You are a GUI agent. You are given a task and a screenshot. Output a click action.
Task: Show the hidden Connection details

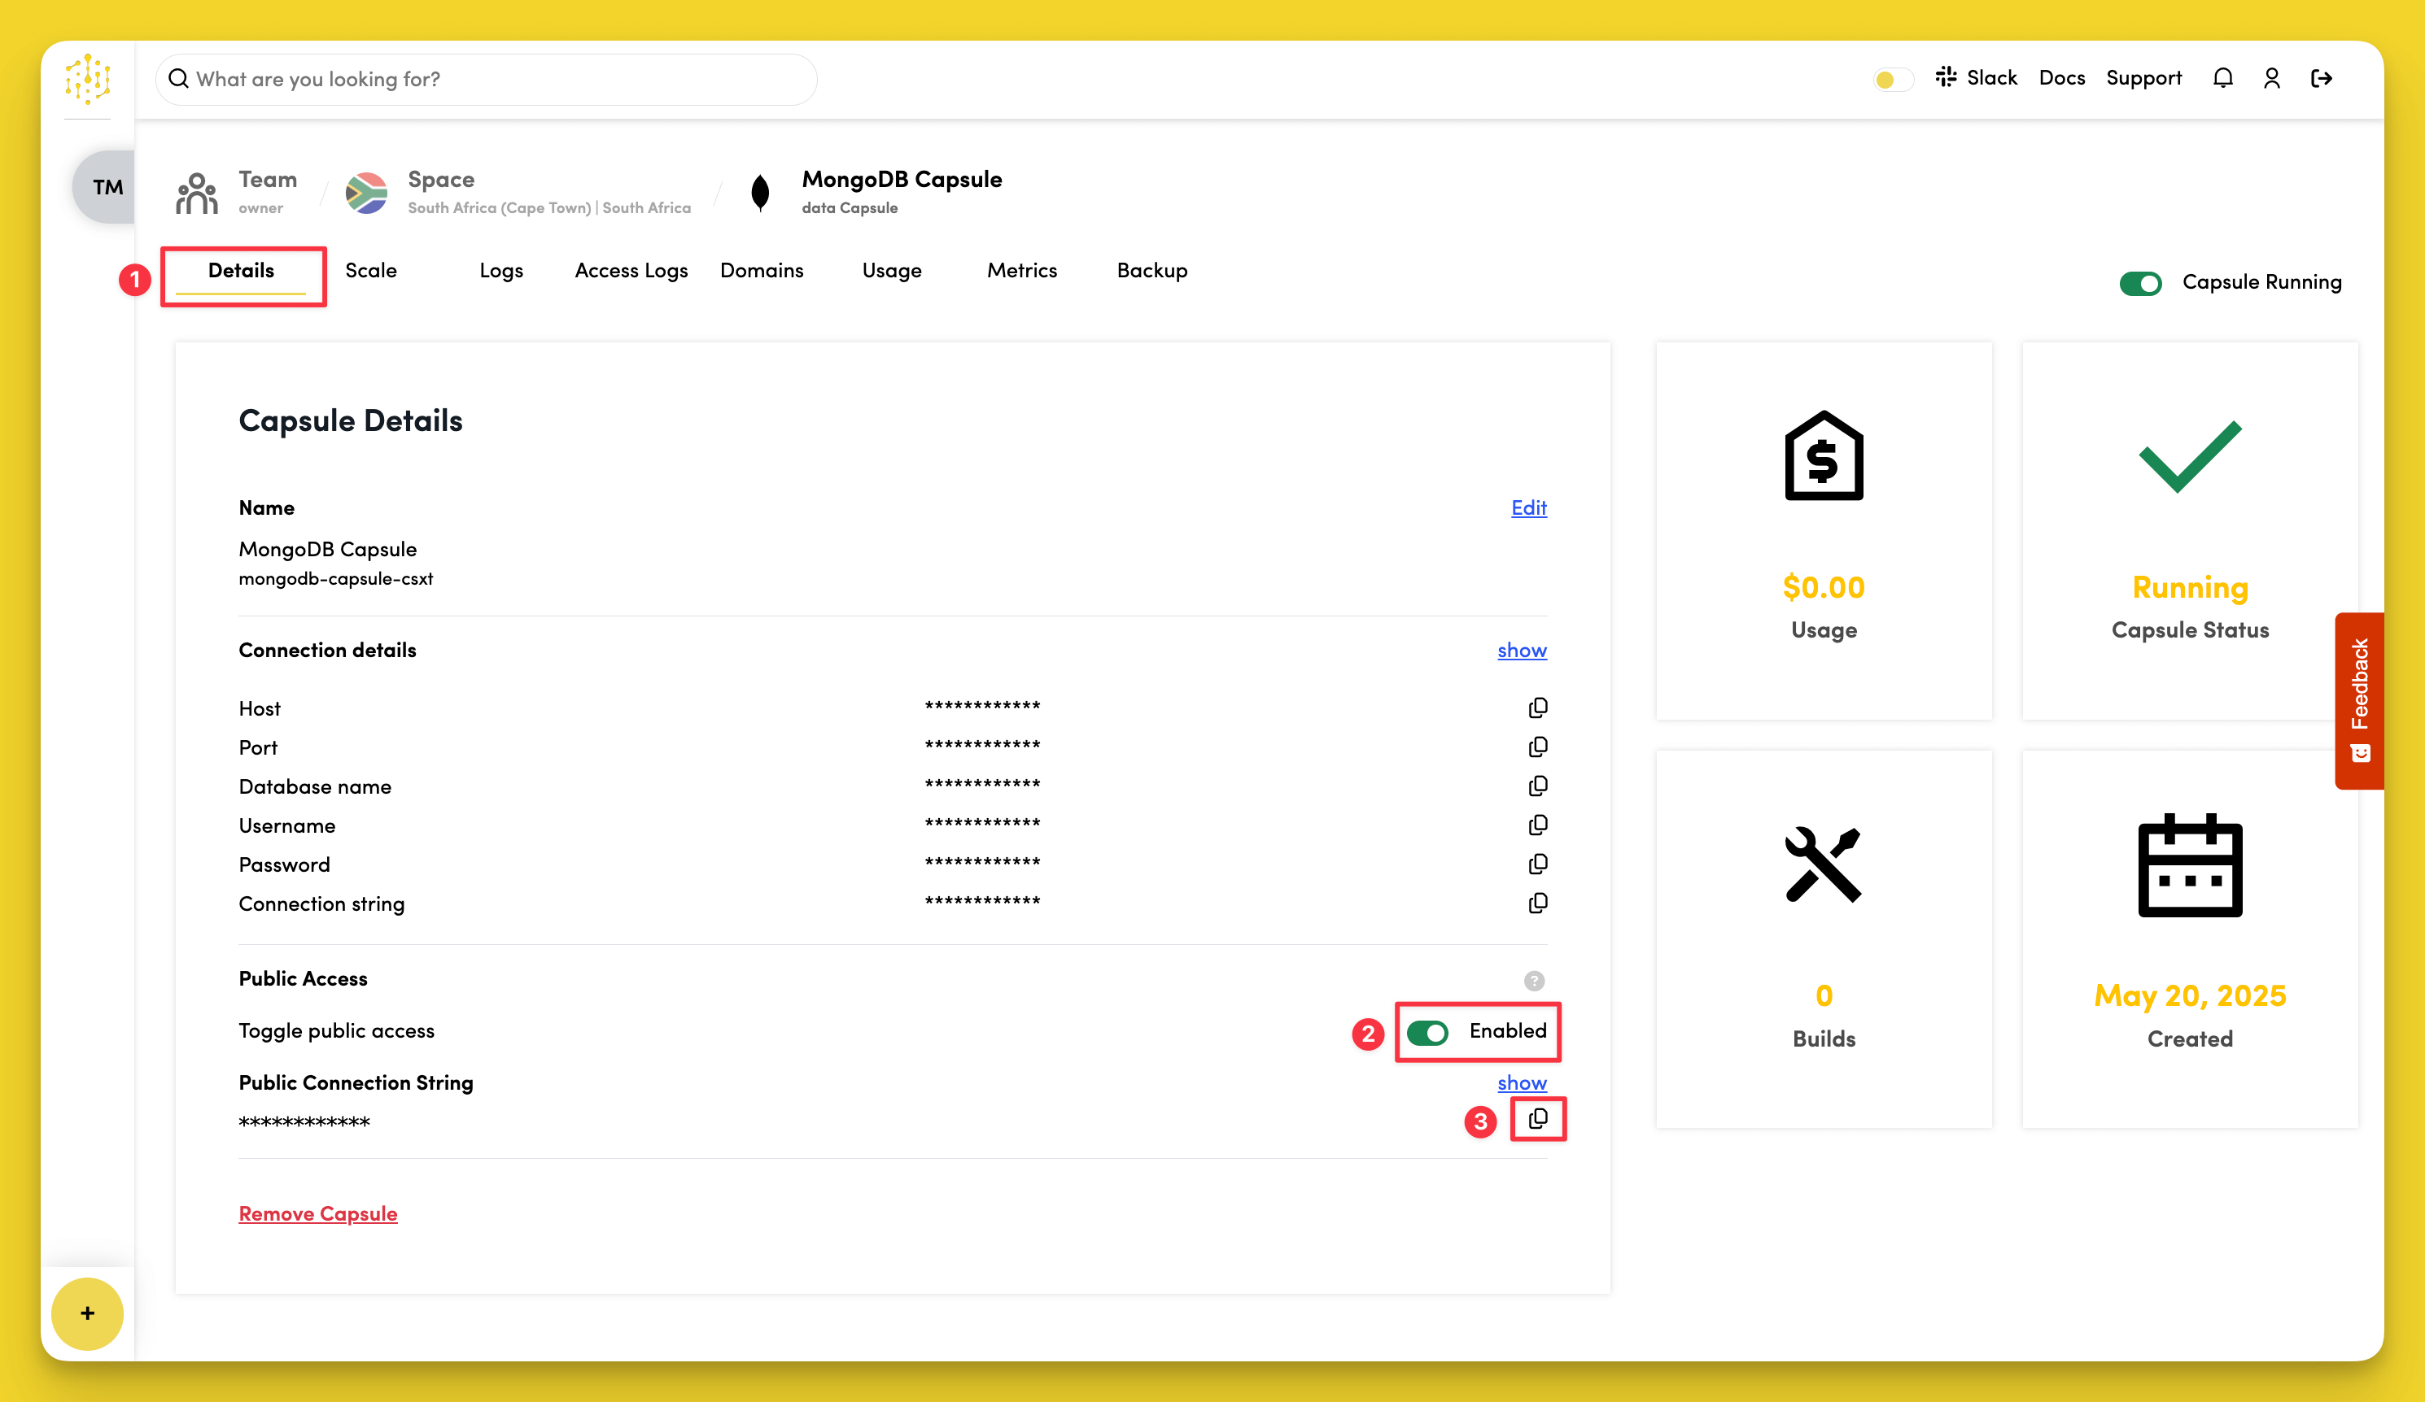(1522, 650)
